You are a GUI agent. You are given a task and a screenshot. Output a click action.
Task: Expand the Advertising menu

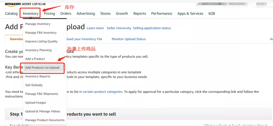[x=86, y=14]
